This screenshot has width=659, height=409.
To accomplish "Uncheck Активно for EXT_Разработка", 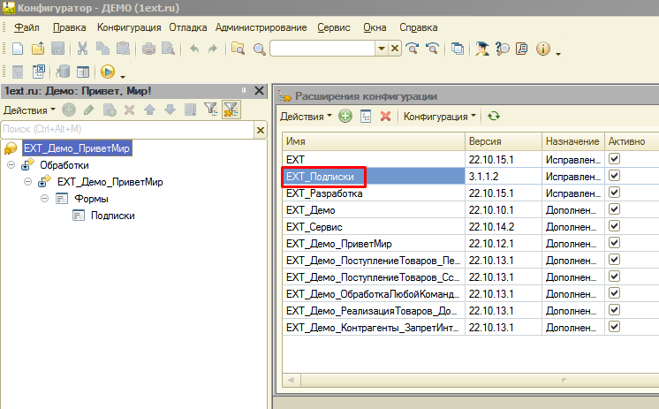I will coord(614,193).
